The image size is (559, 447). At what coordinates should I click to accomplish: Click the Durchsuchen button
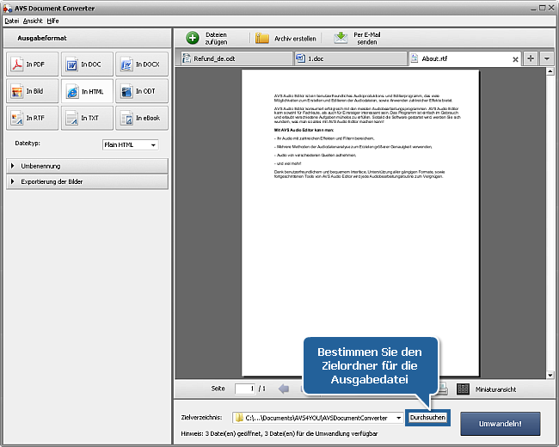click(428, 418)
